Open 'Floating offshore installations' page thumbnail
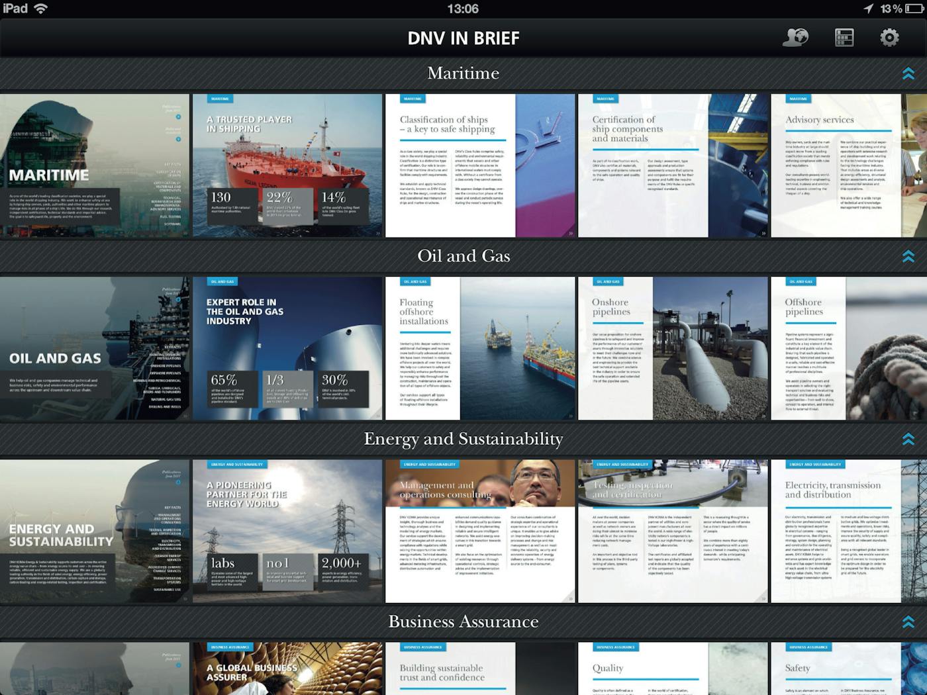Viewport: 927px width, 695px height. point(480,348)
